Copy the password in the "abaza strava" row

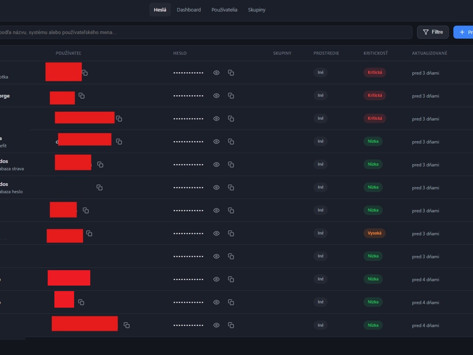(231, 164)
